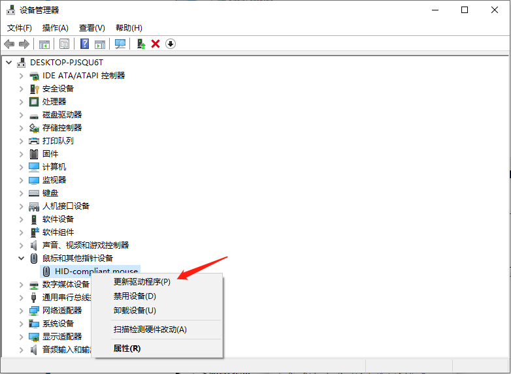This screenshot has width=511, height=374.
Task: Expand the IDE ATA/ATAPI 控制器 node
Action: (21, 76)
